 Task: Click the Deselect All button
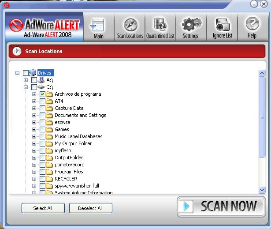point(91,208)
